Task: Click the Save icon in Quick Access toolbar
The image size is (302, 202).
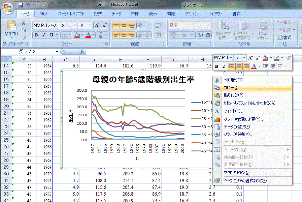Action: point(21,5)
